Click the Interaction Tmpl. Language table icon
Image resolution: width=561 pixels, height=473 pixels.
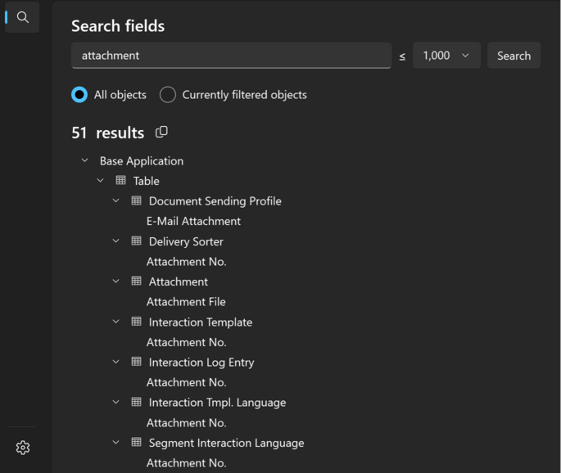[136, 402]
